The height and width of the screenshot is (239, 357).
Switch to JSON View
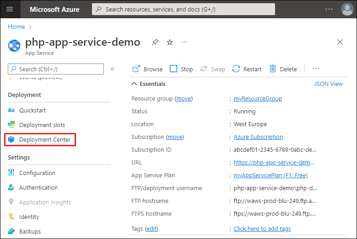328,84
